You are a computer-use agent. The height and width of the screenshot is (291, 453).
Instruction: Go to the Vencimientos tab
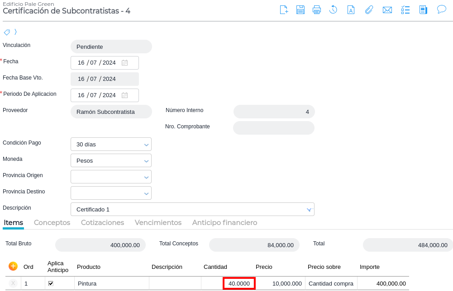tap(158, 223)
